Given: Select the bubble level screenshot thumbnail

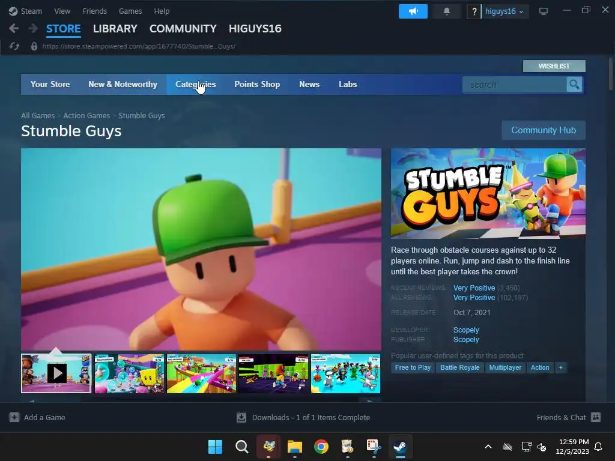Looking at the screenshot, I should click(130, 373).
